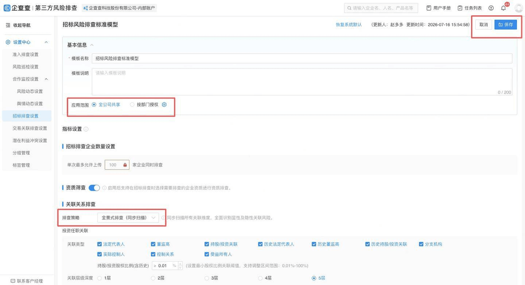Click the magnifier icon in the search box
Image resolution: width=525 pixels, height=285 pixels.
click(x=350, y=8)
